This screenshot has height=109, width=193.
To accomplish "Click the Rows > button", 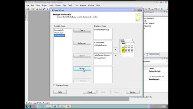I will [x=82, y=56].
